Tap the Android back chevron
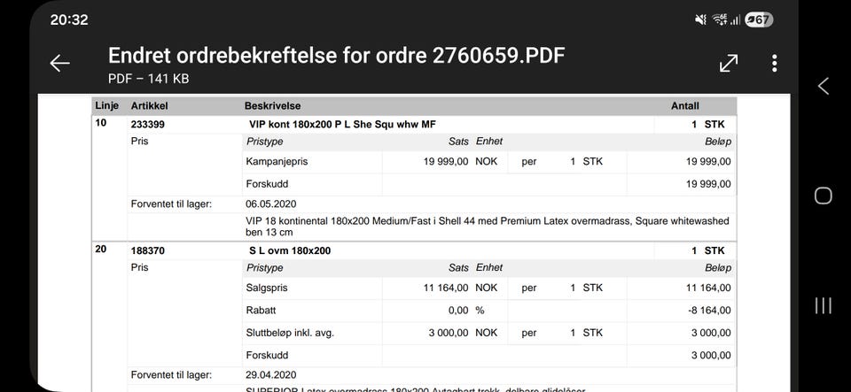The width and height of the screenshot is (851, 392). 823,86
